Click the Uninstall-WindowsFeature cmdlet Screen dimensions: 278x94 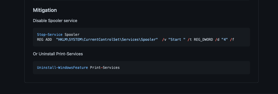[62, 68]
